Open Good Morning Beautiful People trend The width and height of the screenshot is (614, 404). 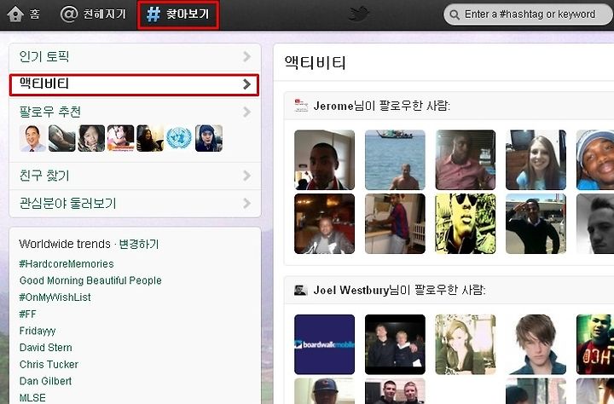(x=90, y=280)
